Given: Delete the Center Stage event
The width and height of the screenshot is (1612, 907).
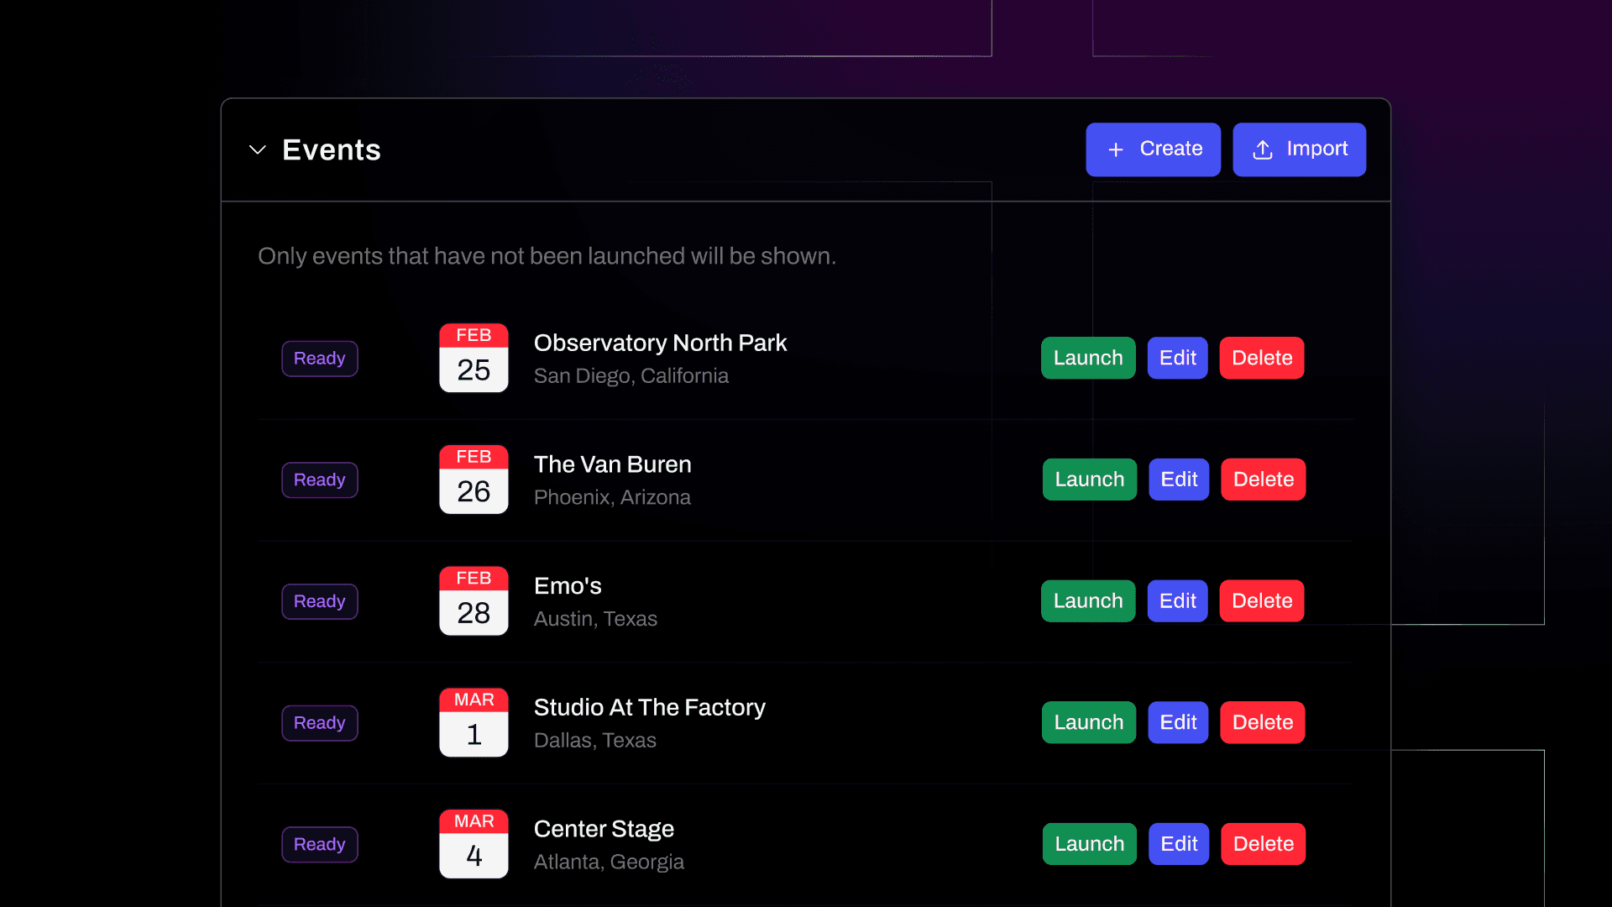Looking at the screenshot, I should coord(1264,844).
